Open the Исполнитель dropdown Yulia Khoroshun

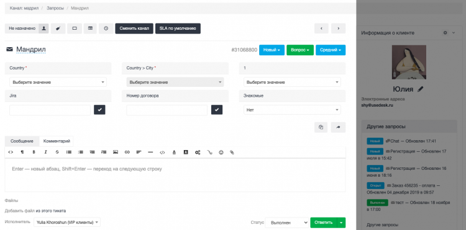click(x=67, y=223)
